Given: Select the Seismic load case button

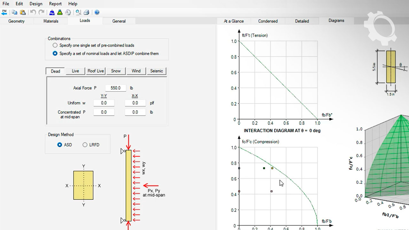Looking at the screenshot, I should tap(157, 71).
